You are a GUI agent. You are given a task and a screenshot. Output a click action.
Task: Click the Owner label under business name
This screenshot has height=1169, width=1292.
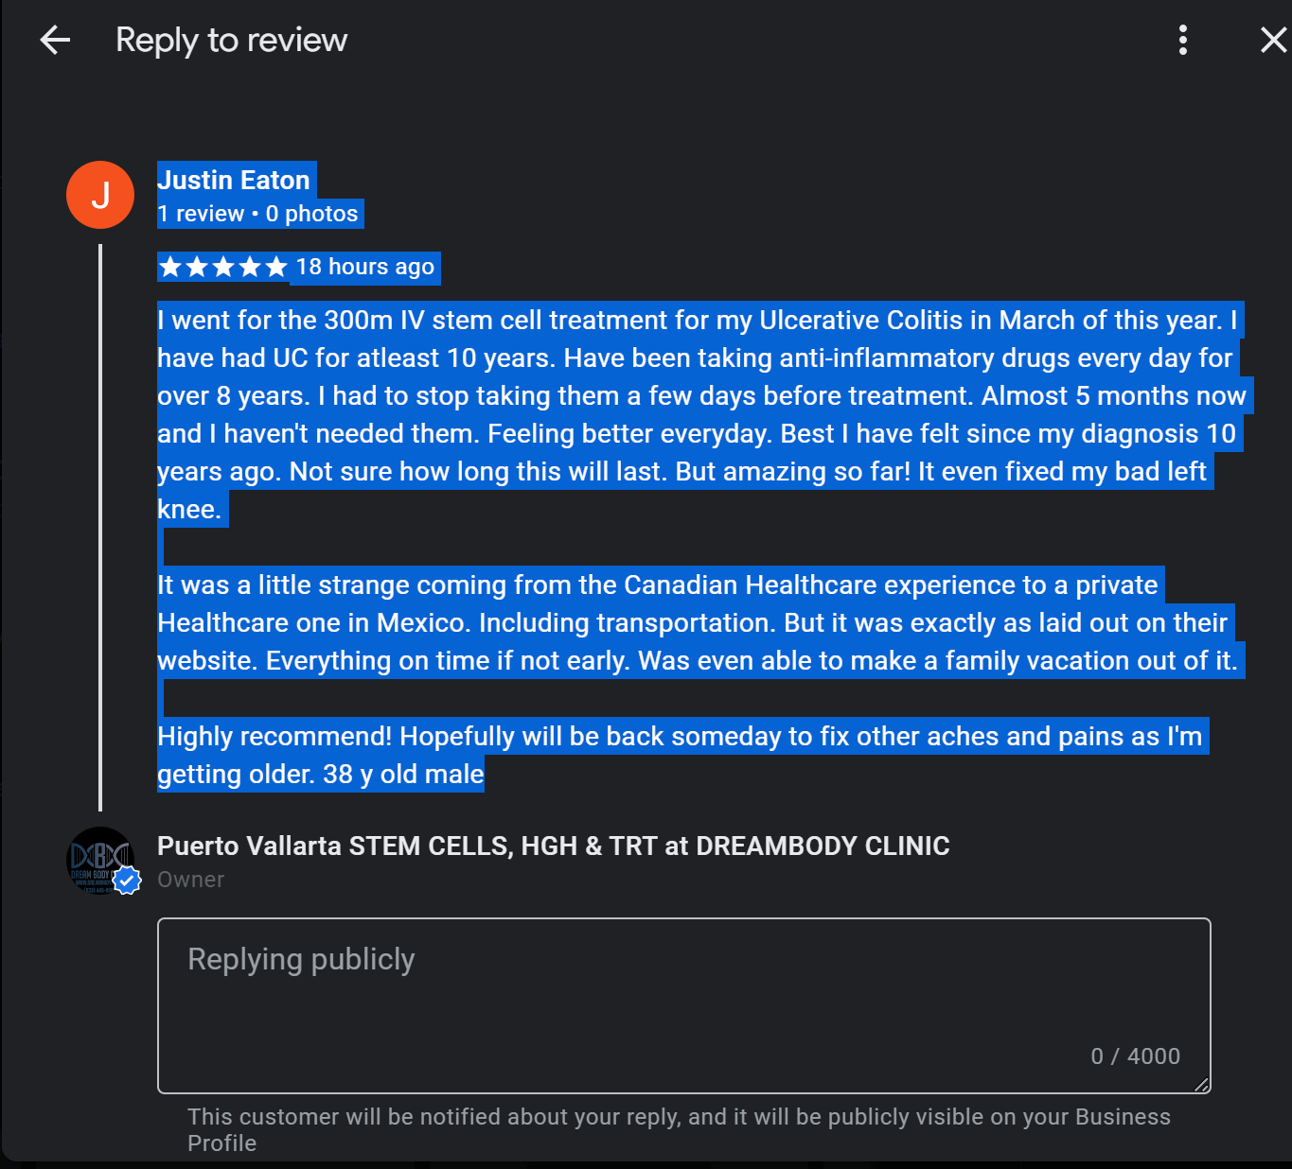pyautogui.click(x=191, y=880)
